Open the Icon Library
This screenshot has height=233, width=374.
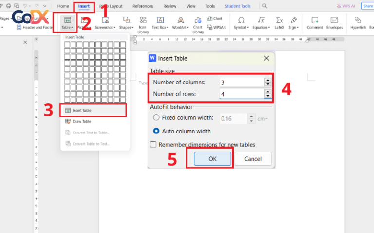(x=143, y=23)
